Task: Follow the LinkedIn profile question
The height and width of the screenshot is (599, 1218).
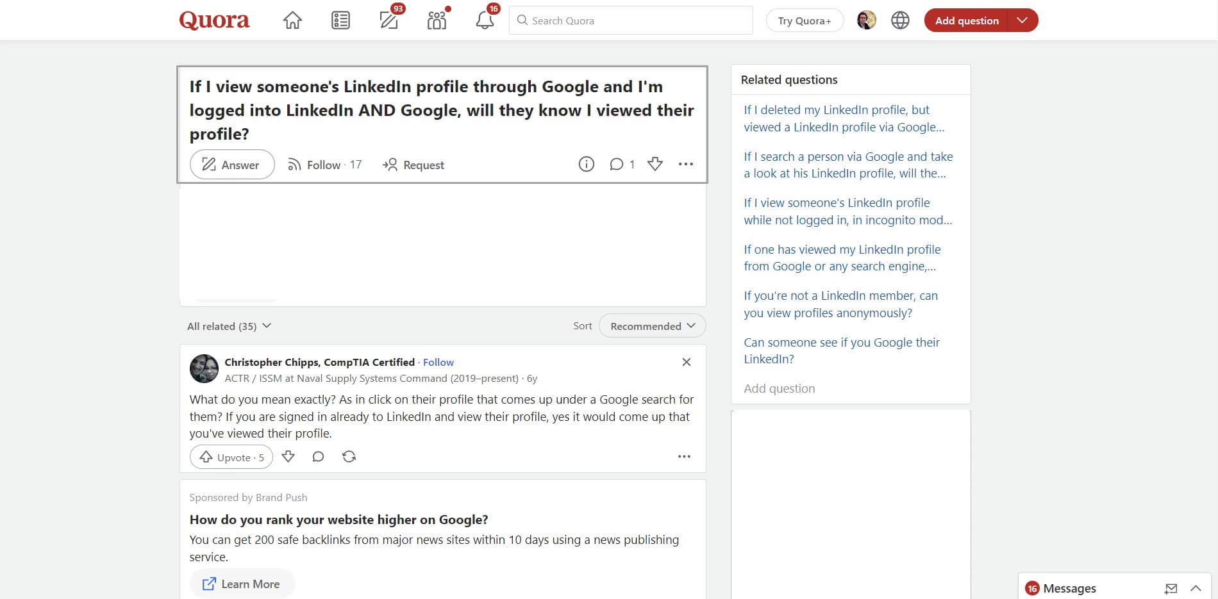Action: click(324, 165)
